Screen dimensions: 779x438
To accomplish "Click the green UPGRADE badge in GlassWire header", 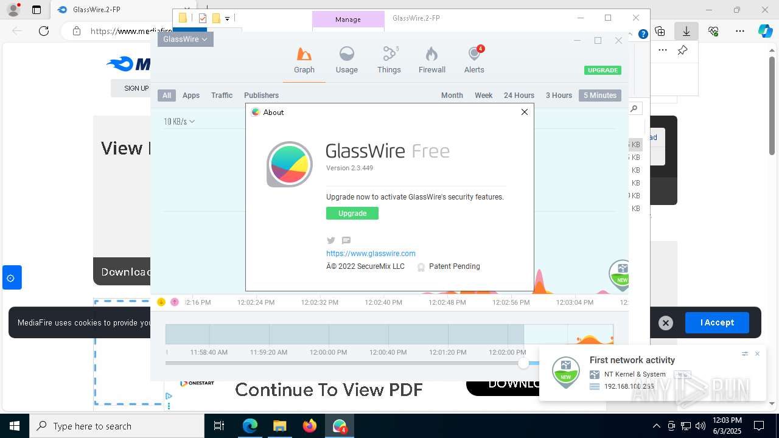I will point(603,71).
